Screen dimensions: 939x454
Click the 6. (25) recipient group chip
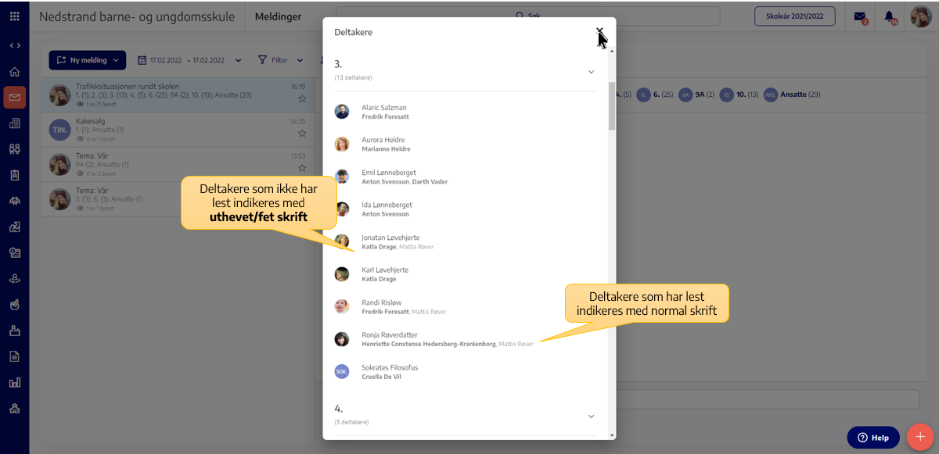pos(655,95)
